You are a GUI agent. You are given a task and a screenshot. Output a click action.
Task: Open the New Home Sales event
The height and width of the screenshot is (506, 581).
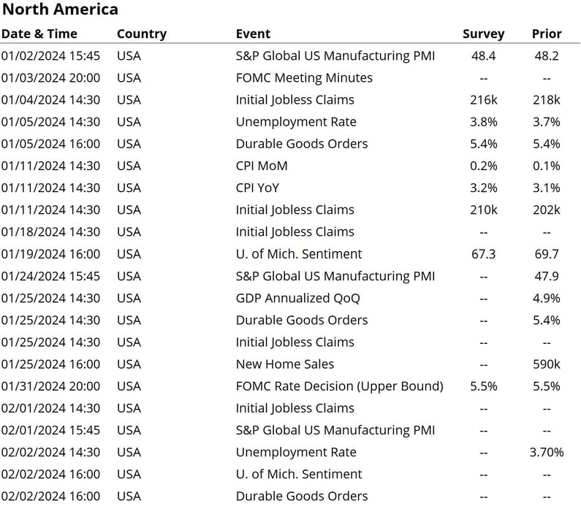coord(285,364)
